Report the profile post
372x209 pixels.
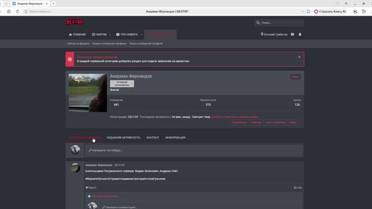91,188
